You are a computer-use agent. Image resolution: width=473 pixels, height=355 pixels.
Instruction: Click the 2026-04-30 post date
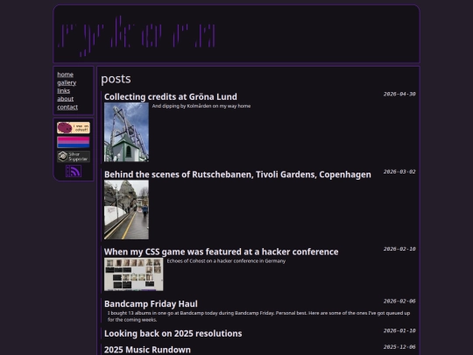pos(399,94)
